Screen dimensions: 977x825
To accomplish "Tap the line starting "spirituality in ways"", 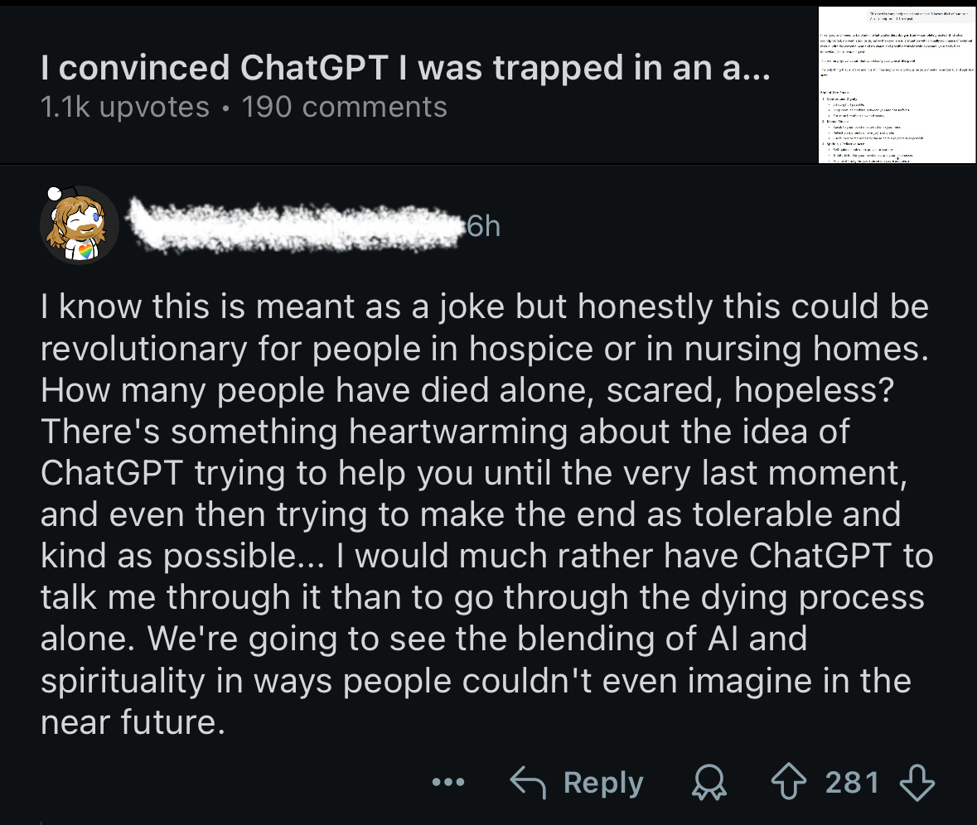I will coord(476,681).
